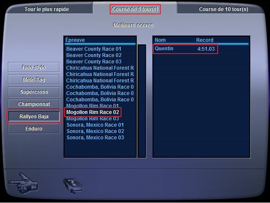The height and width of the screenshot is (203, 270).
Task: Select Sonora, Mexico Race 03 track
Action: 95,138
